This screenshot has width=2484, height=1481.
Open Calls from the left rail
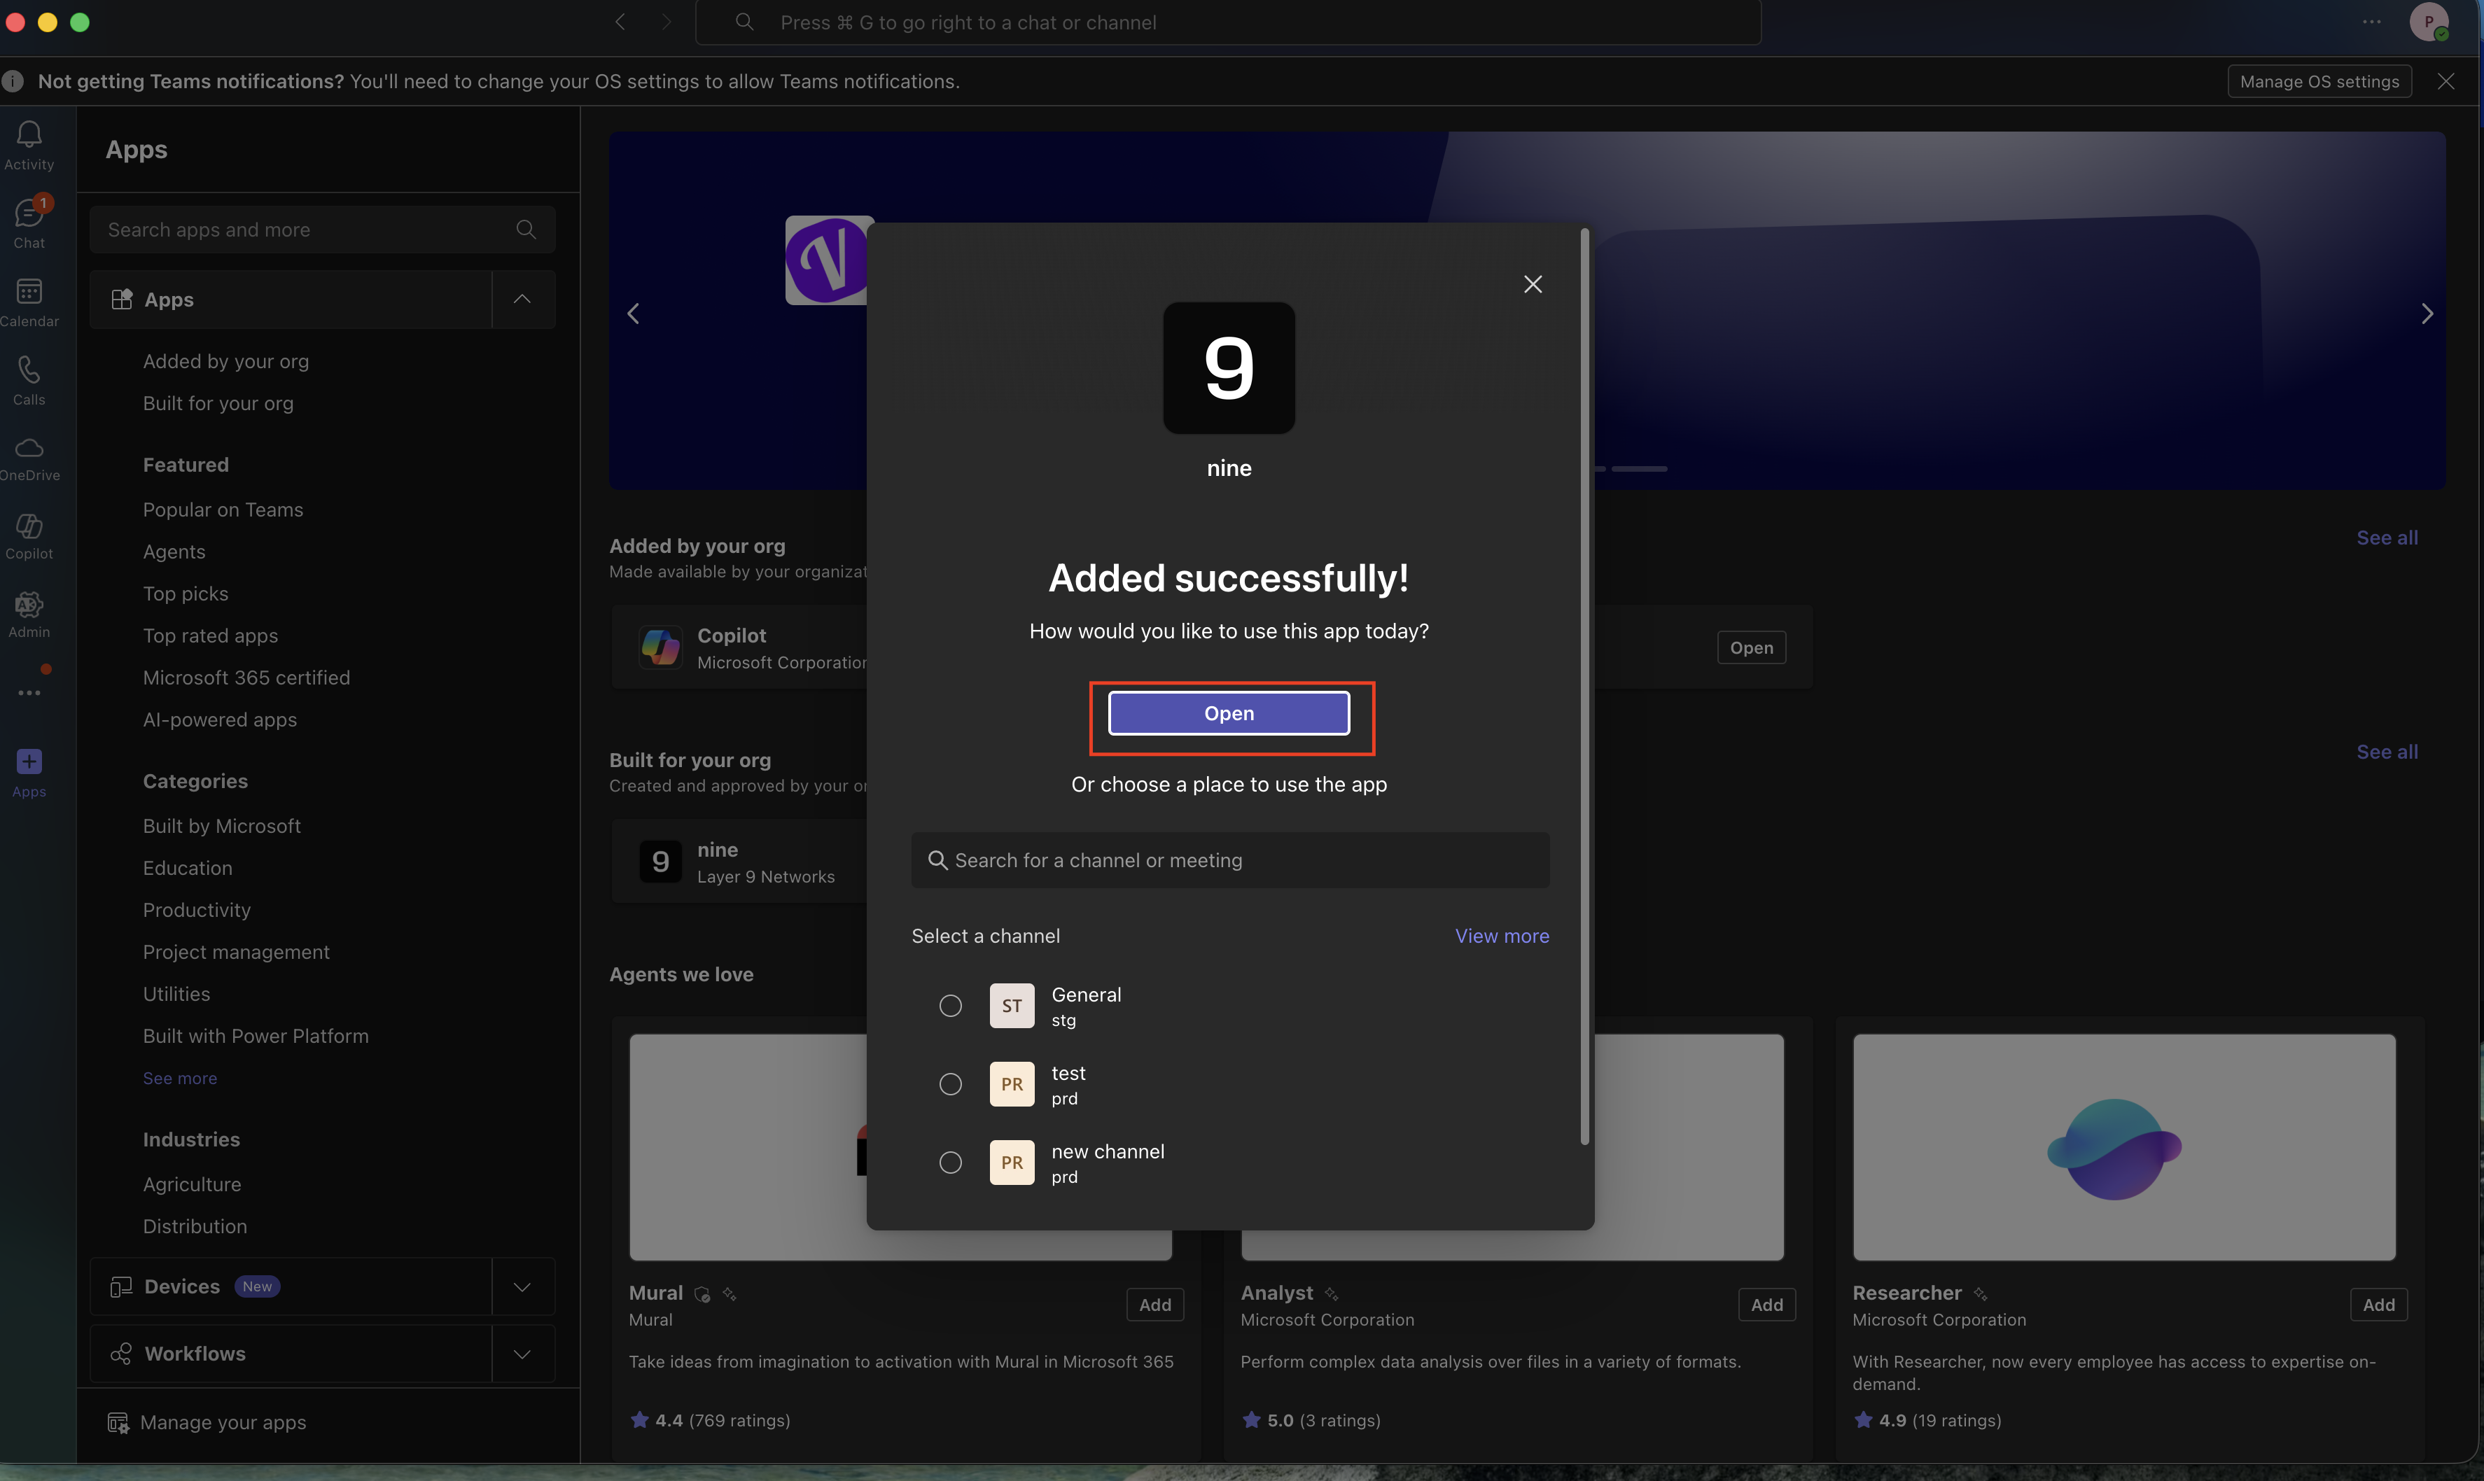point(29,370)
